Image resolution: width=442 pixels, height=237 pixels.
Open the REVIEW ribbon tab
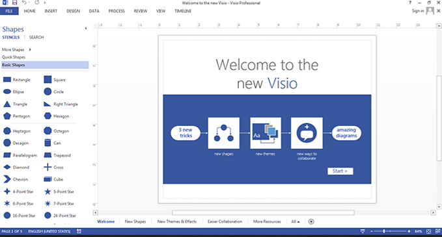click(141, 11)
